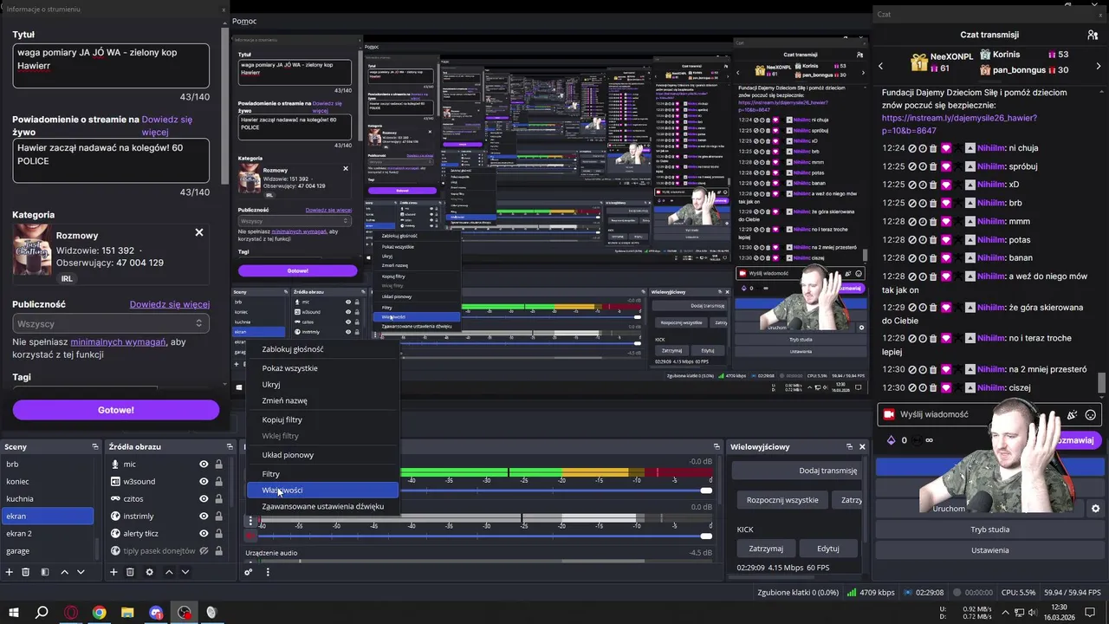1109x624 pixels.
Task: Add a new scene with plus icon
Action: coord(10,572)
